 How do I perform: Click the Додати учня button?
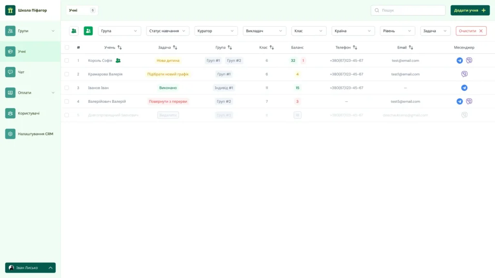pyautogui.click(x=470, y=11)
